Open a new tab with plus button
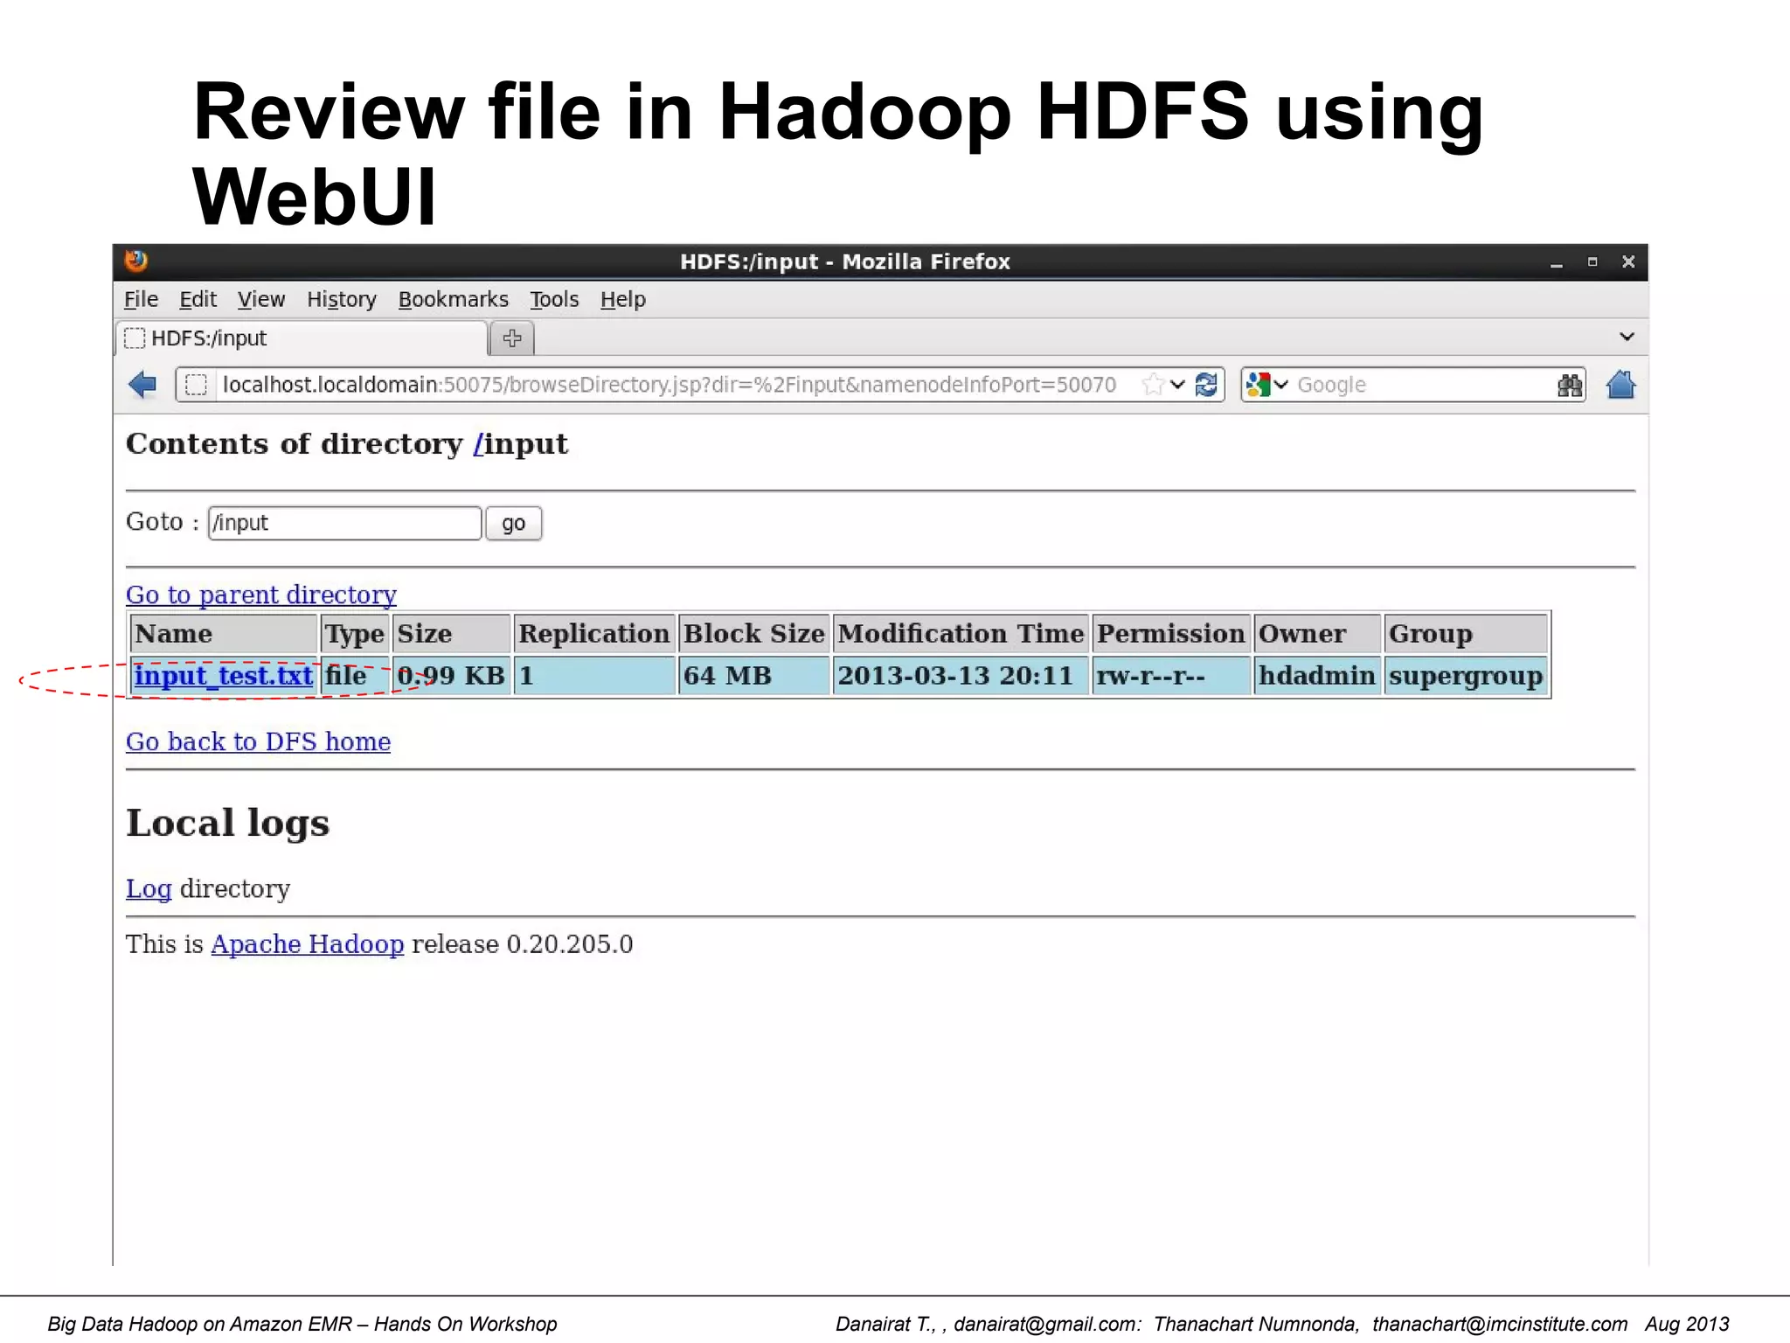The height and width of the screenshot is (1343, 1790). [512, 338]
